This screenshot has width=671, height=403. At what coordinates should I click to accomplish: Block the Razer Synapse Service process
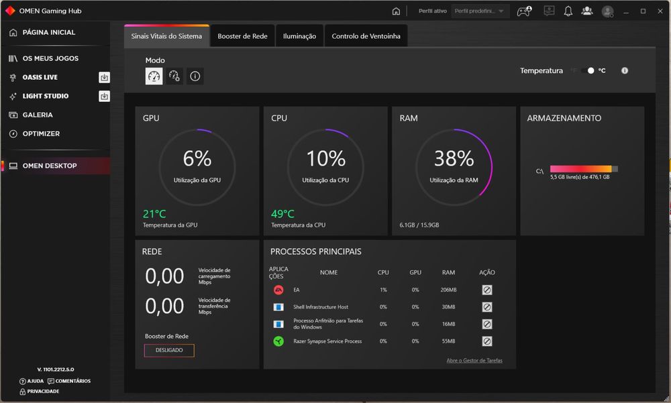tap(486, 341)
